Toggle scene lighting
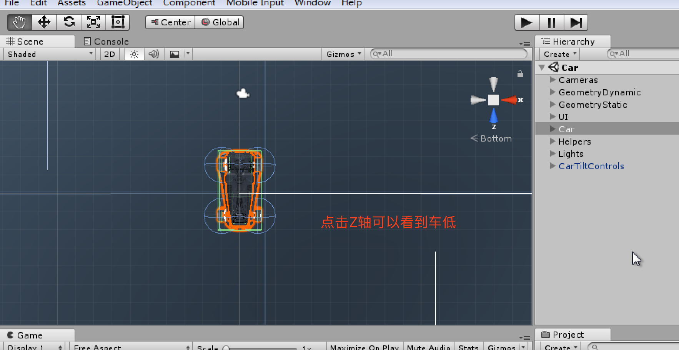Image resolution: width=679 pixels, height=350 pixels. pyautogui.click(x=133, y=54)
